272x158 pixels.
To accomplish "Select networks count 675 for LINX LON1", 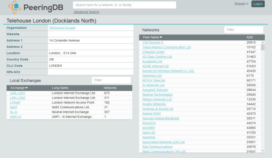I will [107, 93].
